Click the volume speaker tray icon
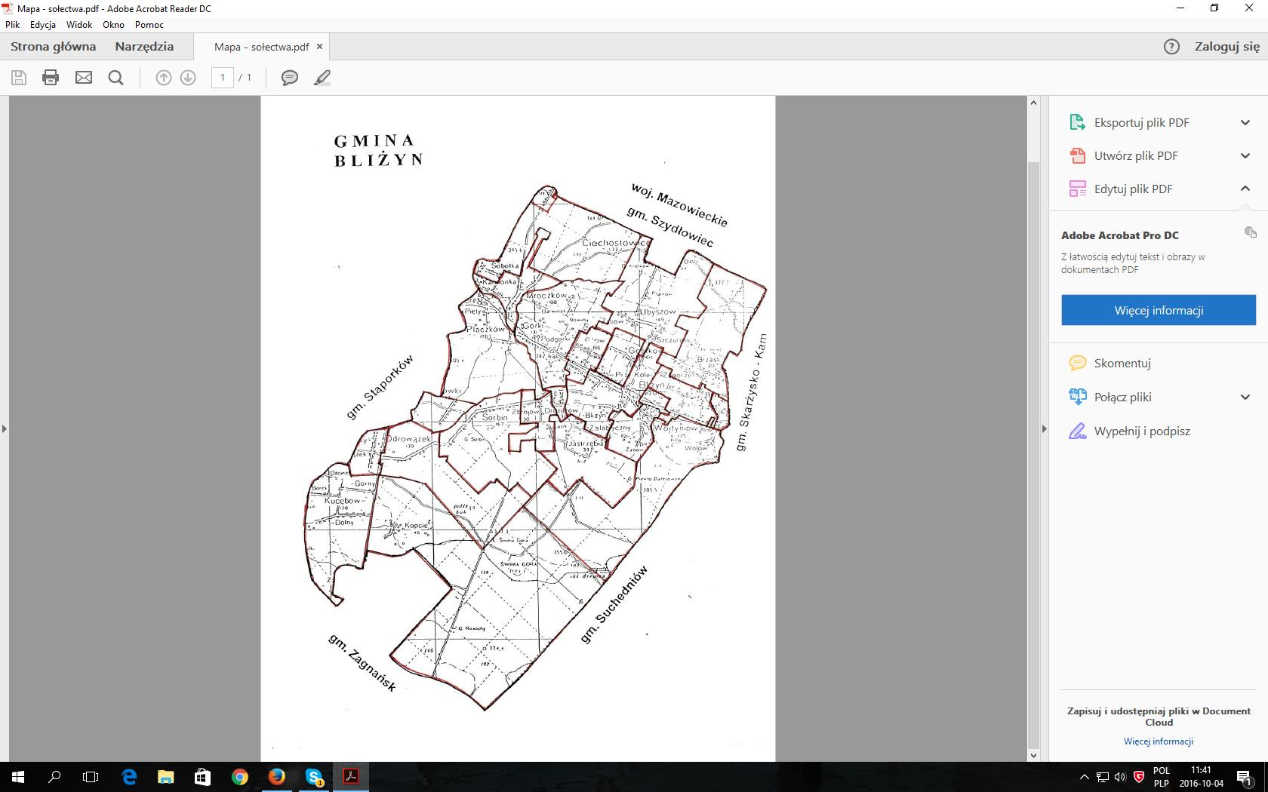Image resolution: width=1268 pixels, height=792 pixels. pyautogui.click(x=1120, y=777)
